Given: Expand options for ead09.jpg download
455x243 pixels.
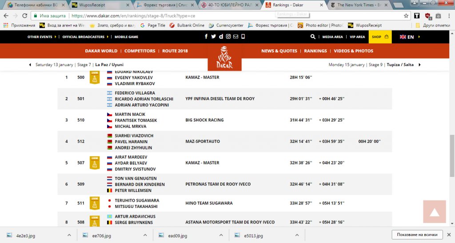Looking at the screenshot, I should click(x=221, y=235).
